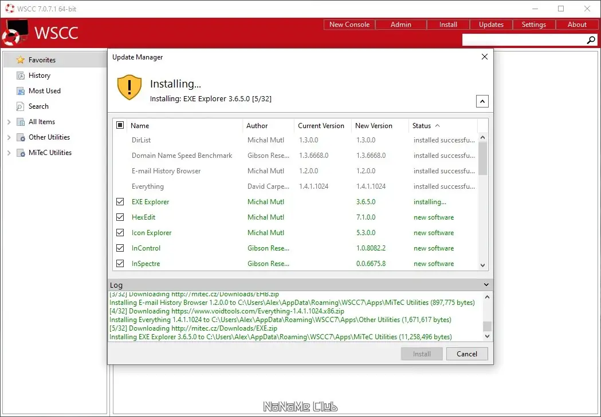Select the Search sidebar item
This screenshot has height=417, width=601.
point(55,106)
